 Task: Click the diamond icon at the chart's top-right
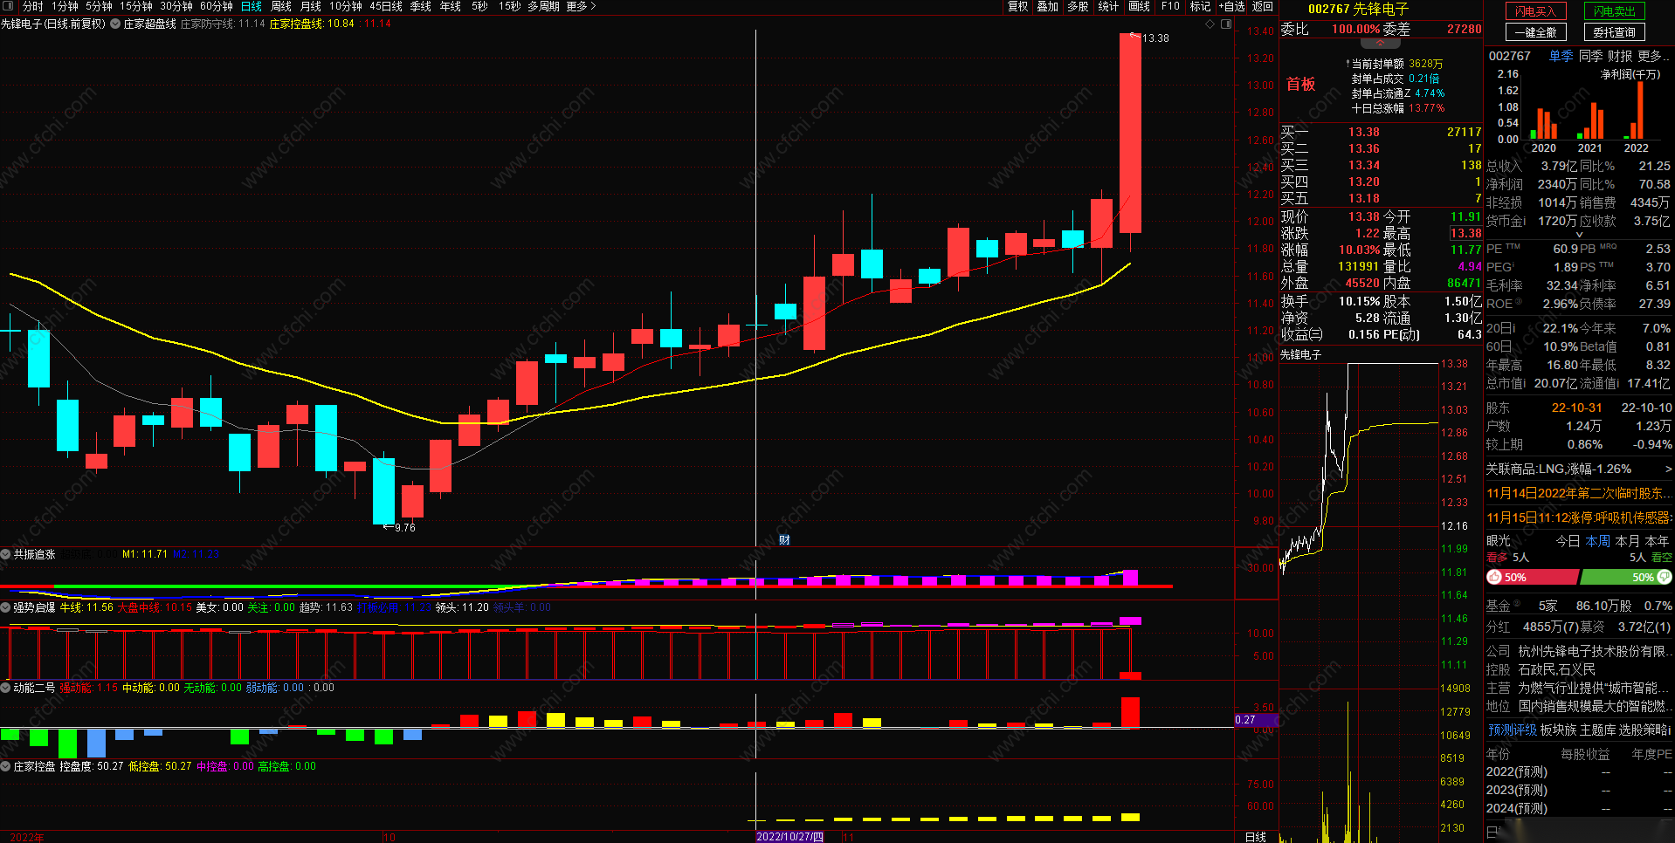click(1210, 24)
